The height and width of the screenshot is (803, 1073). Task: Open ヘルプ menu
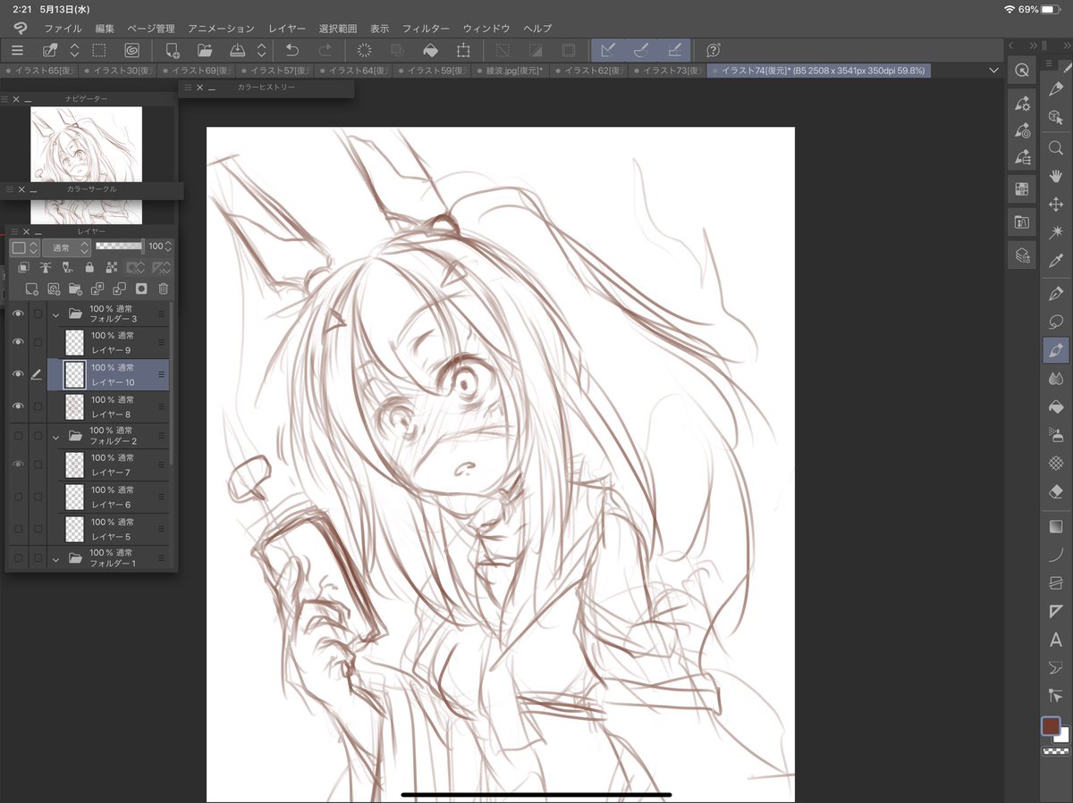(x=537, y=29)
